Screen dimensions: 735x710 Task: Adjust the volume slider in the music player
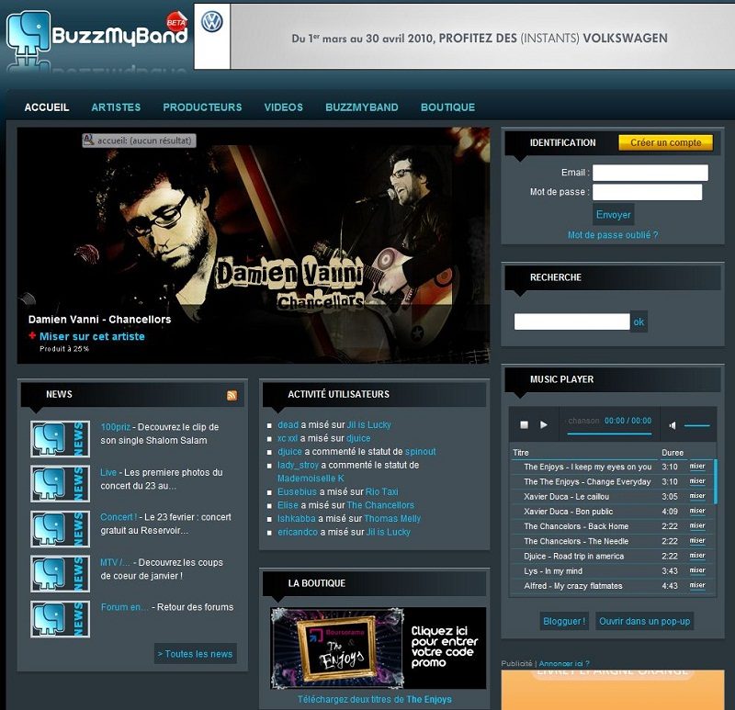tap(698, 424)
